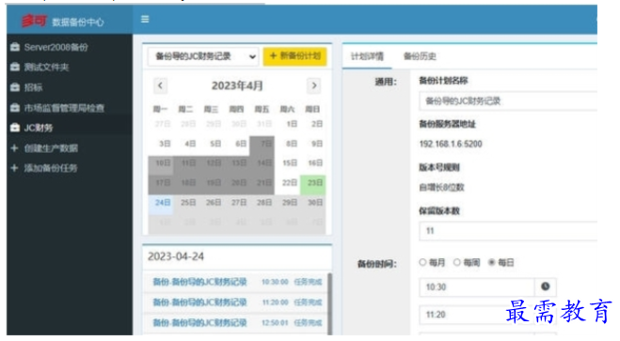Click 数据备份中心 header title
This screenshot has height=341, width=620.
[78, 23]
